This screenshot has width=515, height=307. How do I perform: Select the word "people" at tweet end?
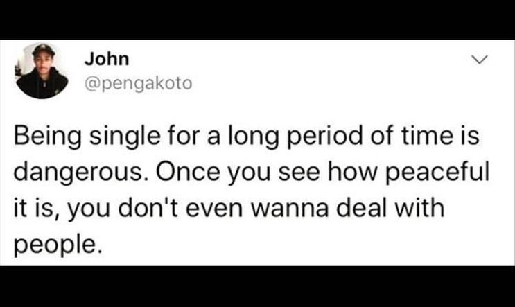[54, 245]
